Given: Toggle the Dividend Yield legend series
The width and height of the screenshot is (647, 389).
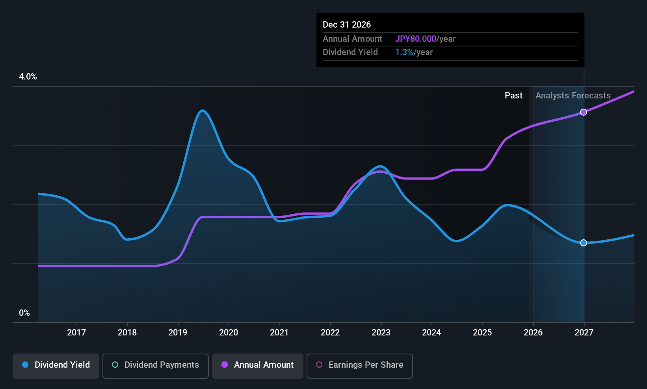Looking at the screenshot, I should 56,365.
